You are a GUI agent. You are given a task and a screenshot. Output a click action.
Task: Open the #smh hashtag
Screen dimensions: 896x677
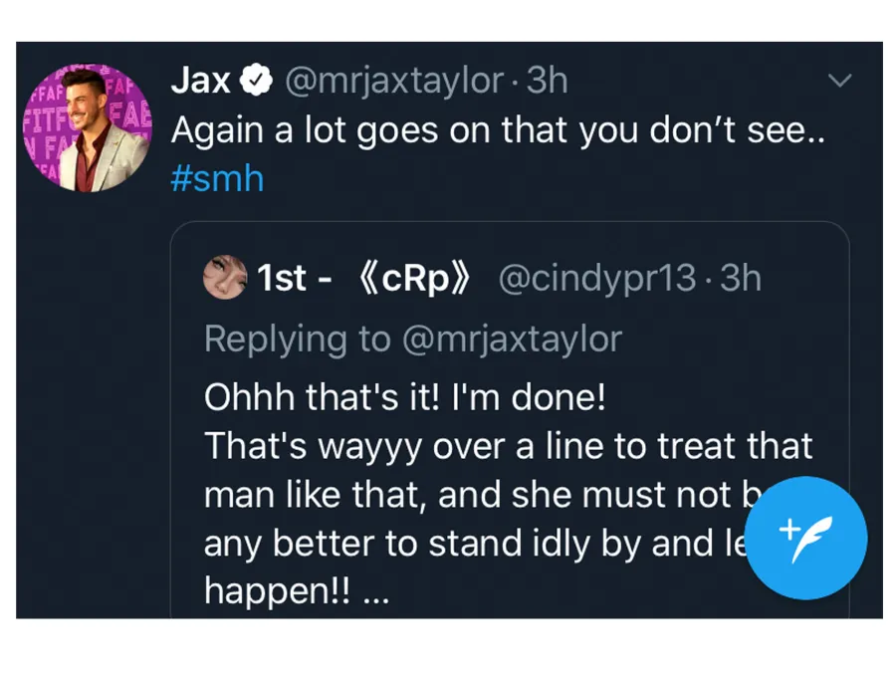pos(216,179)
